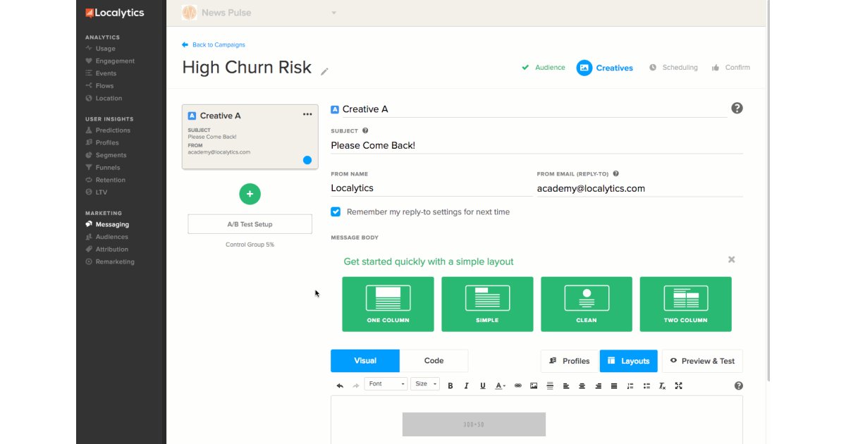The height and width of the screenshot is (444, 846).
Task: Click the pencil icon to rename the campaign
Action: 324,71
